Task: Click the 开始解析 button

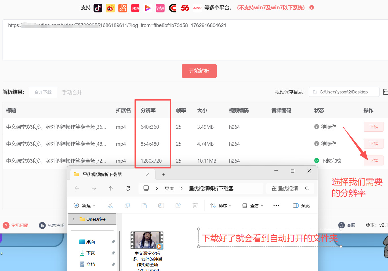Action: pos(199,71)
